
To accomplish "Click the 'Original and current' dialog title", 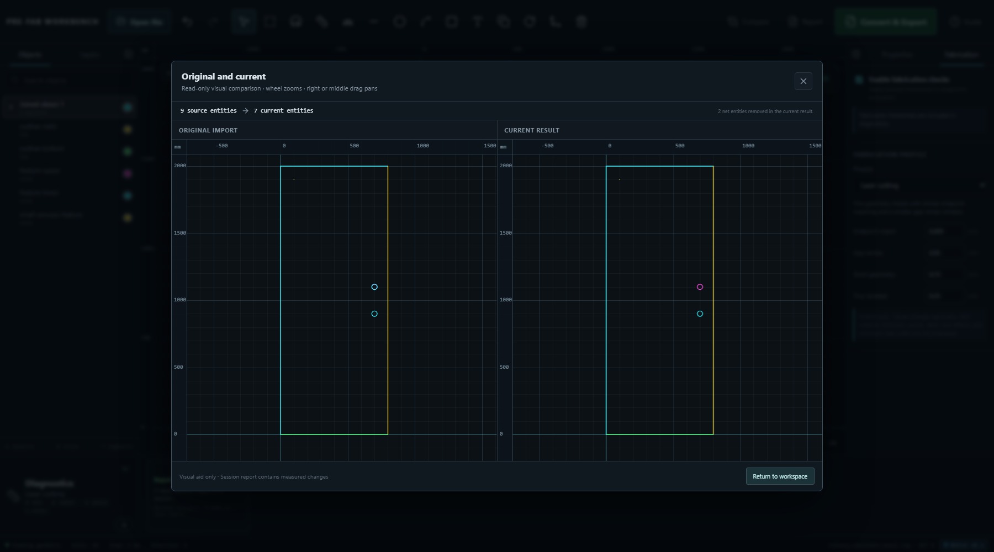I will click(x=224, y=77).
